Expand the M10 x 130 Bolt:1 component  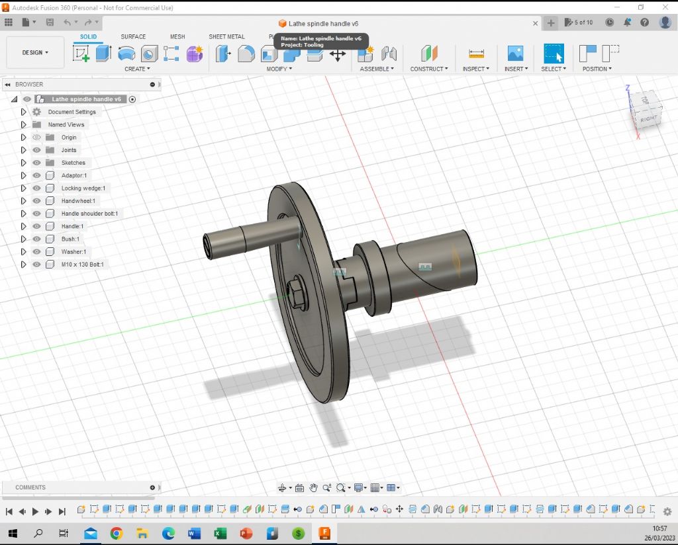point(23,265)
